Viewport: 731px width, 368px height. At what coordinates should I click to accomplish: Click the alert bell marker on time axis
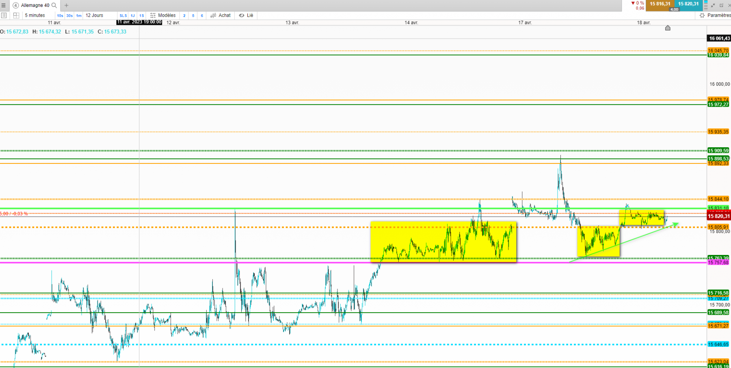668,28
